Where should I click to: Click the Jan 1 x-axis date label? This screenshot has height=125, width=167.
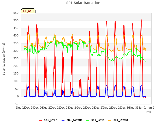142,108
